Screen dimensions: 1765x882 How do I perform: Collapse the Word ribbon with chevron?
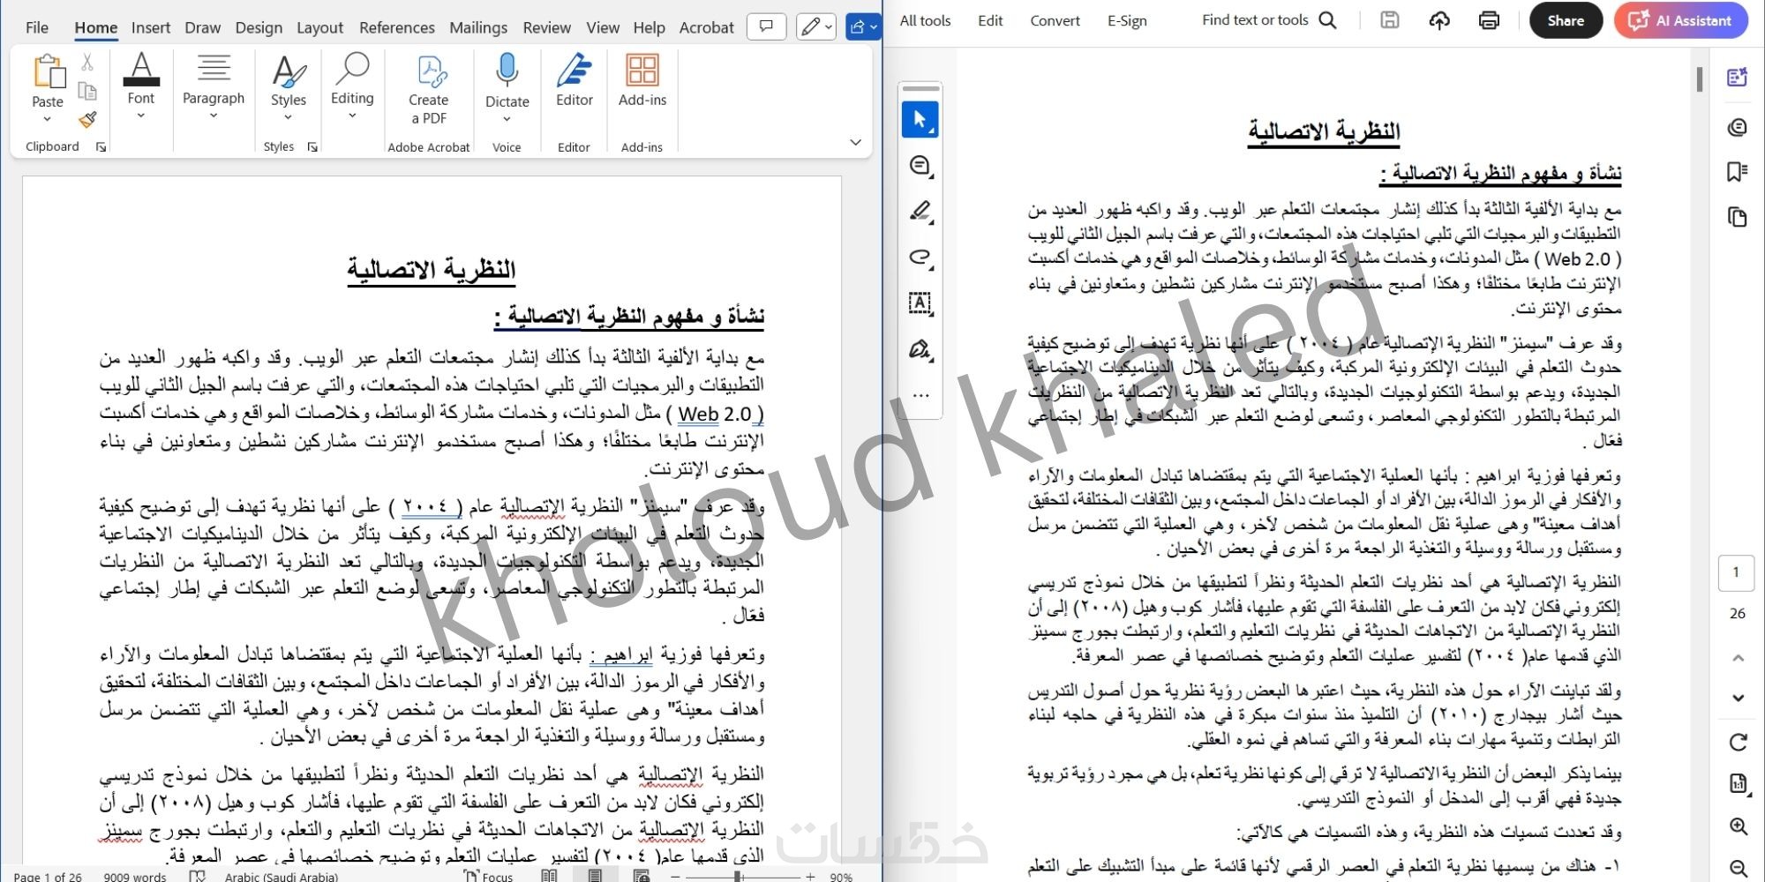[x=855, y=142]
